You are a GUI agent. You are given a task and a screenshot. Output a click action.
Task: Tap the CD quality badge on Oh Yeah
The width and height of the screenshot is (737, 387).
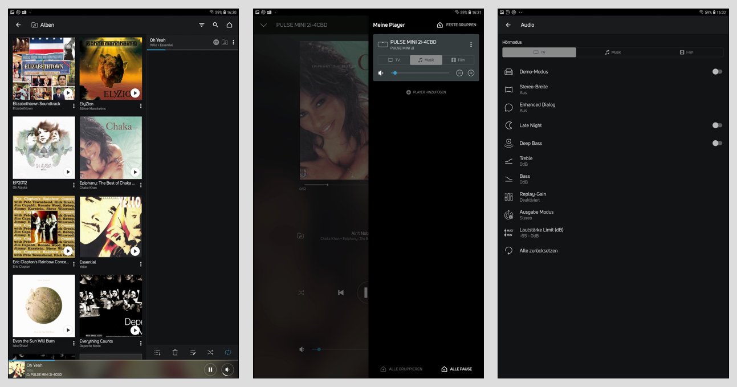coord(216,42)
